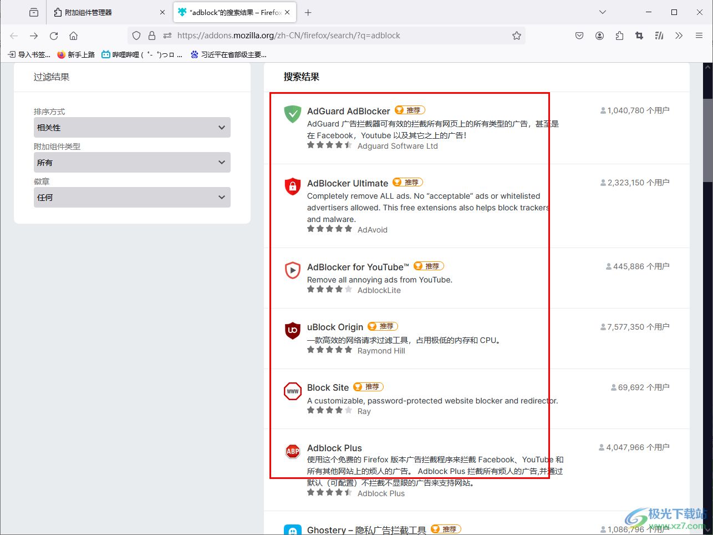Screen dimensions: 713x535
Task: Open the list all tabs dropdown arrow
Action: [x=603, y=12]
